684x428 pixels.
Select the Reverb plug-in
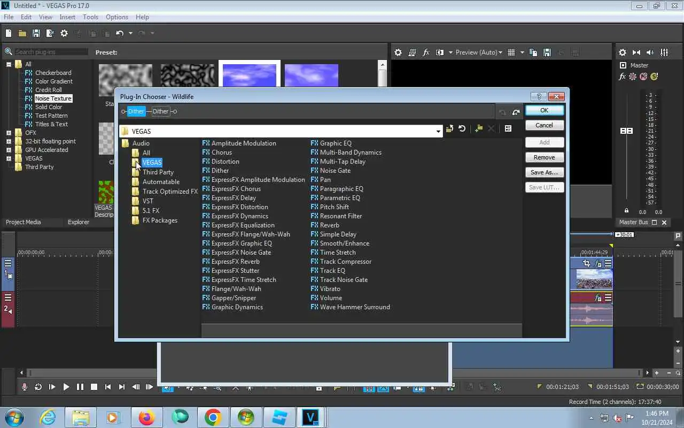(x=329, y=225)
